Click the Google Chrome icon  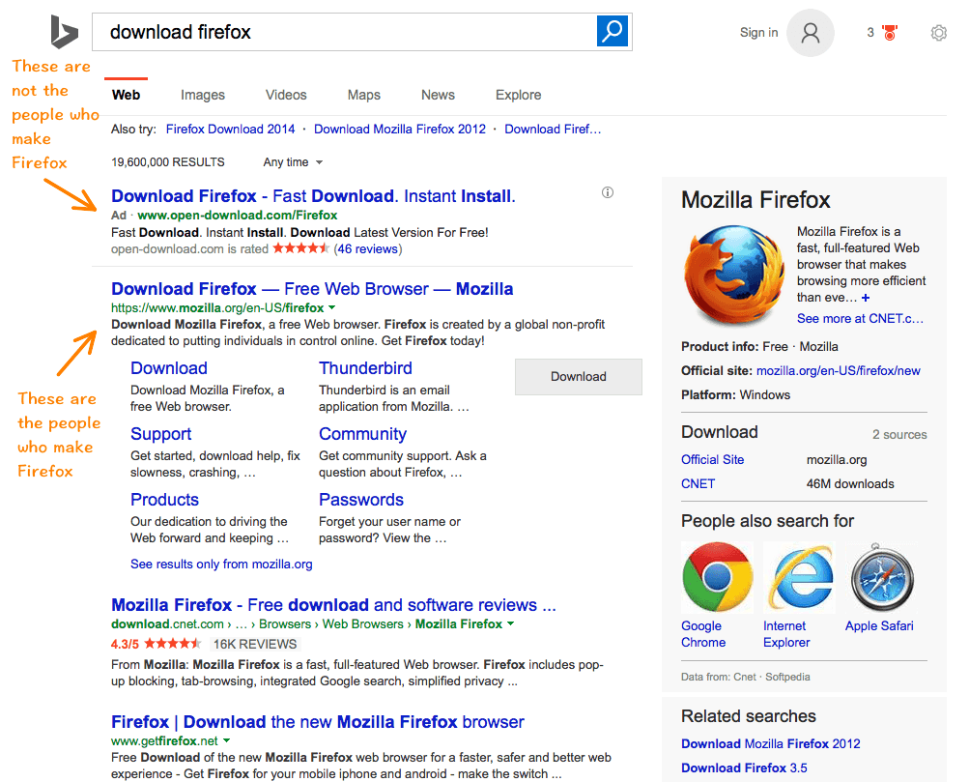[x=717, y=577]
